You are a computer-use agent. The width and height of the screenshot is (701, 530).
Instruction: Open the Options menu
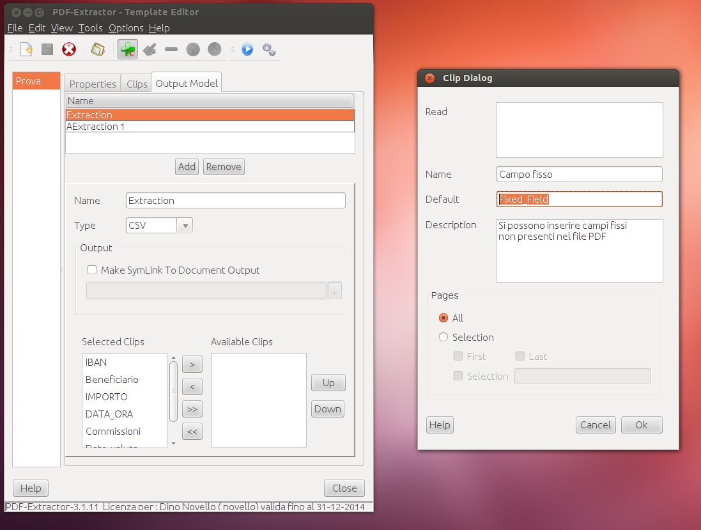click(126, 27)
